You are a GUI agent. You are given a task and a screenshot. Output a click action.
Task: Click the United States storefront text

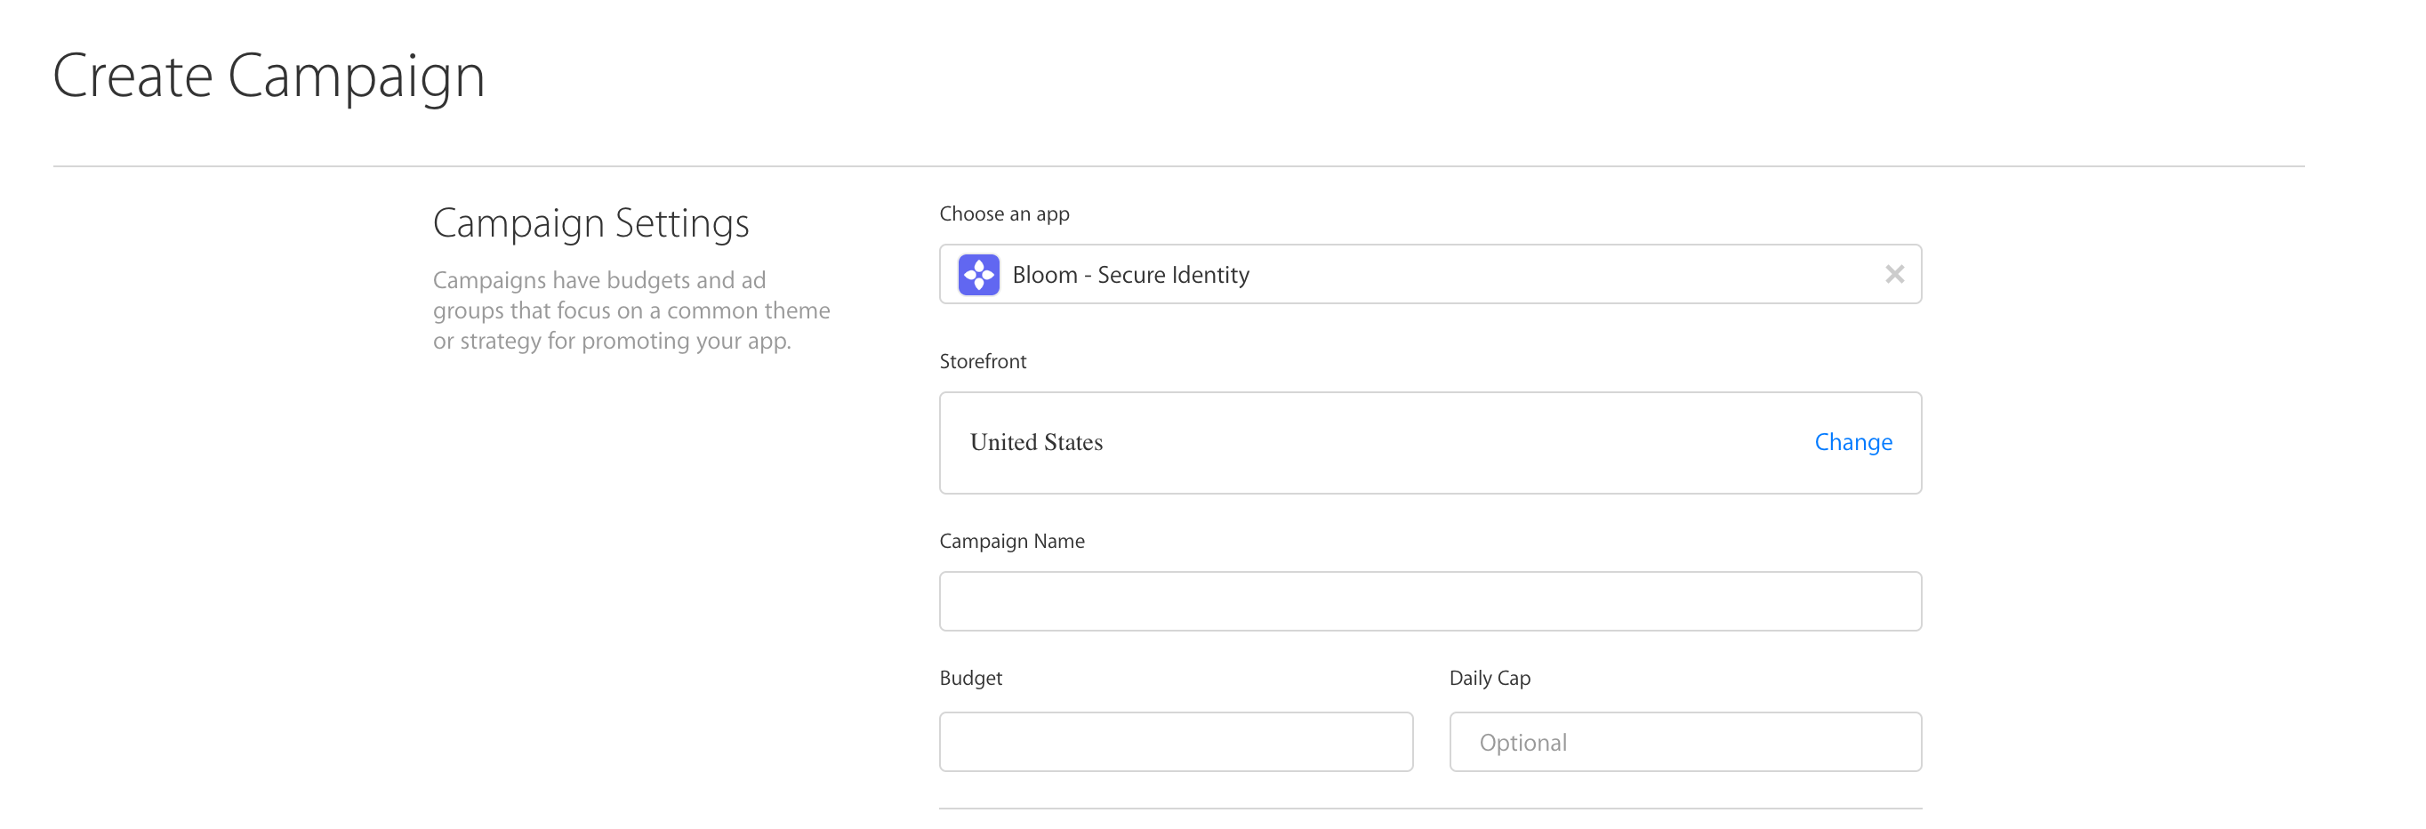point(1036,442)
